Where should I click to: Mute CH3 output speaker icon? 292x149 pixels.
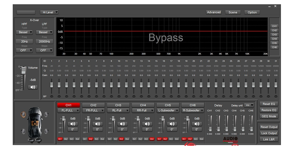122,124
